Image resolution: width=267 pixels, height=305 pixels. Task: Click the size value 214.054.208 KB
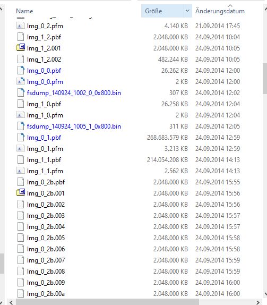167,160
